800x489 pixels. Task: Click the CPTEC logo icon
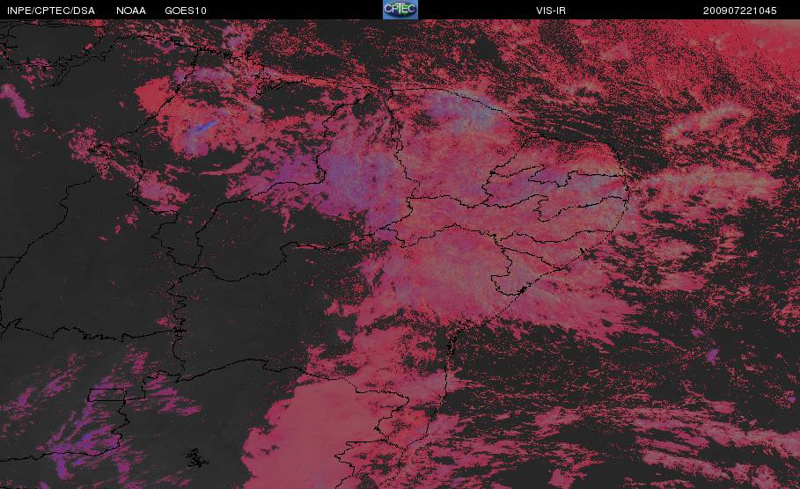click(400, 10)
